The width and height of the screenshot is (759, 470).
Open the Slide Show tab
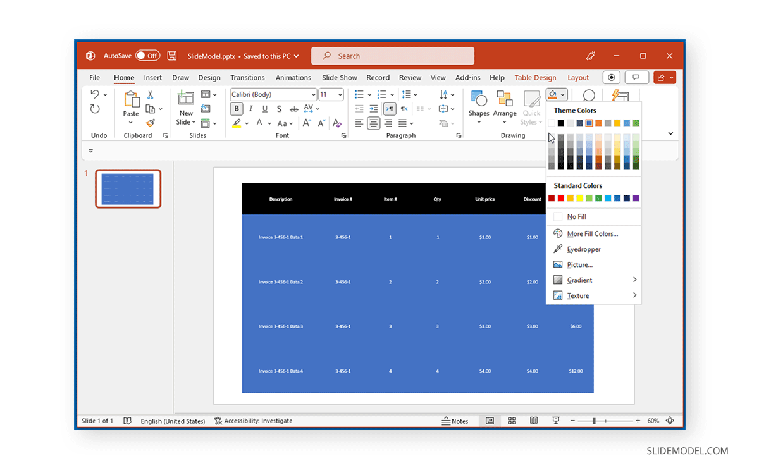340,78
